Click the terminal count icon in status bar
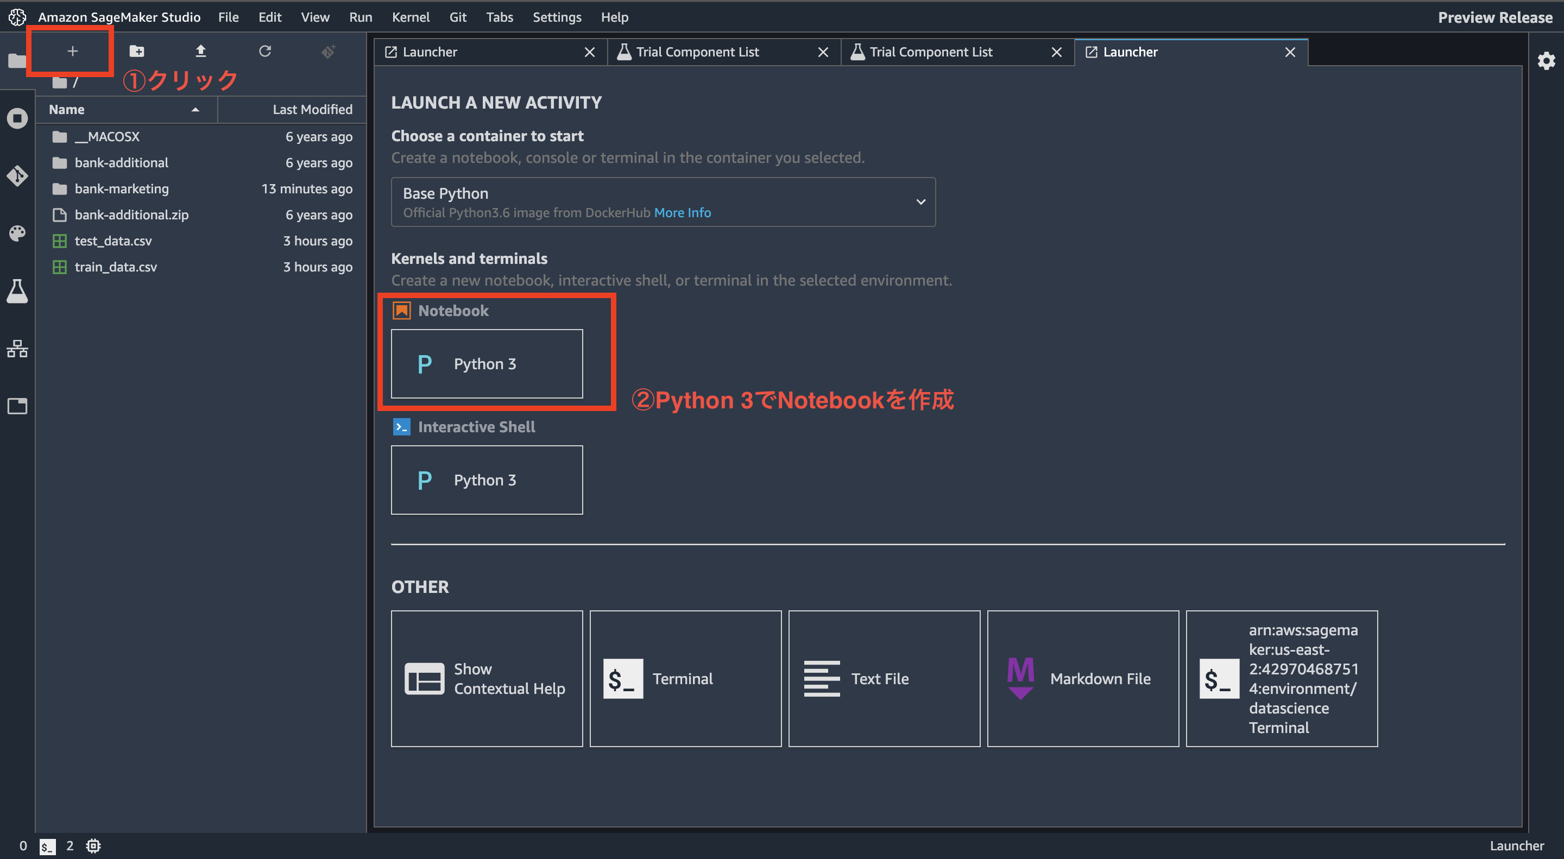 tap(47, 847)
